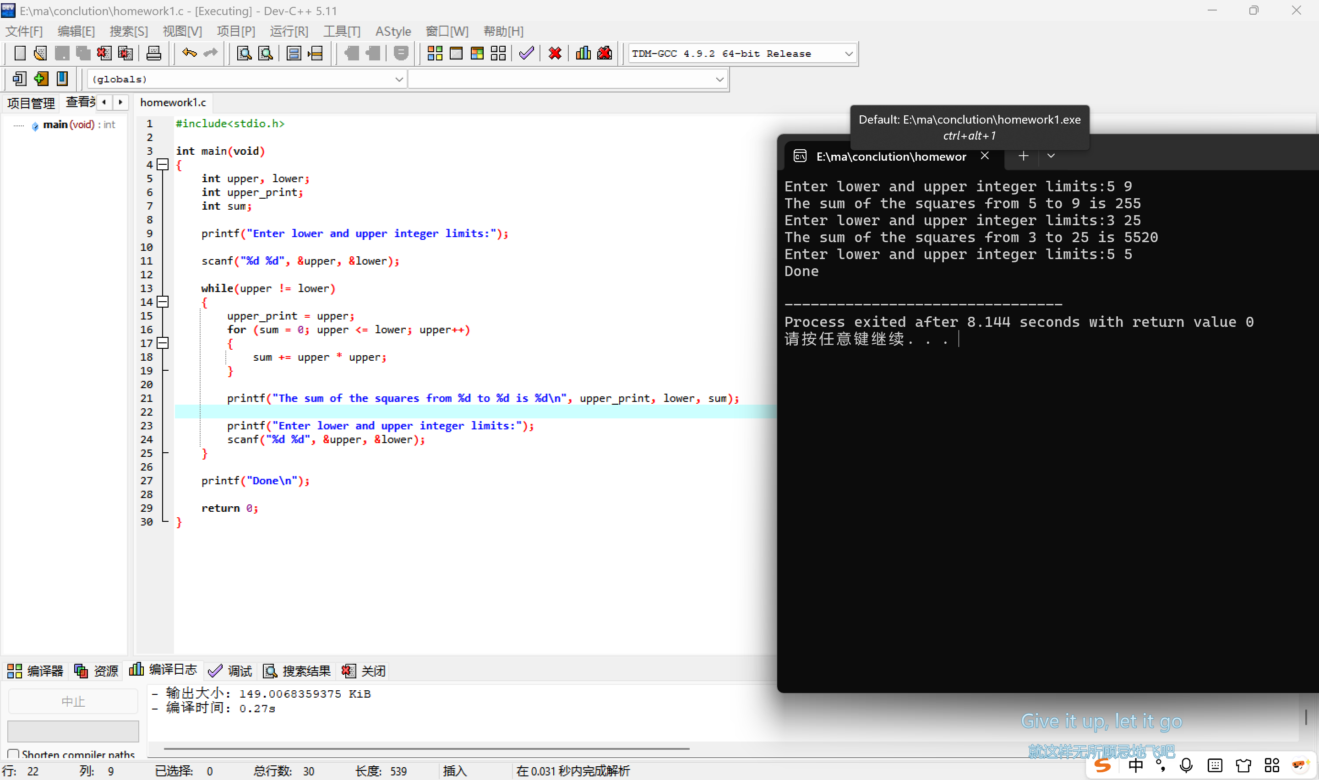Switch to the 调试 debug tab
The image size is (1319, 780).
[x=230, y=671]
